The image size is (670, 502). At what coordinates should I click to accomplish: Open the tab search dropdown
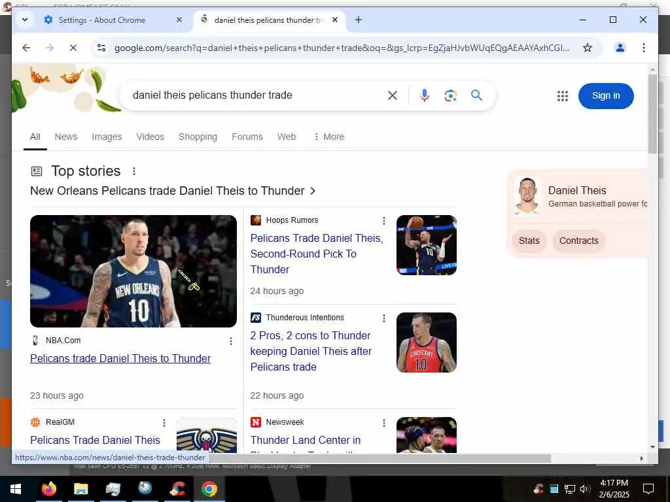coord(25,20)
